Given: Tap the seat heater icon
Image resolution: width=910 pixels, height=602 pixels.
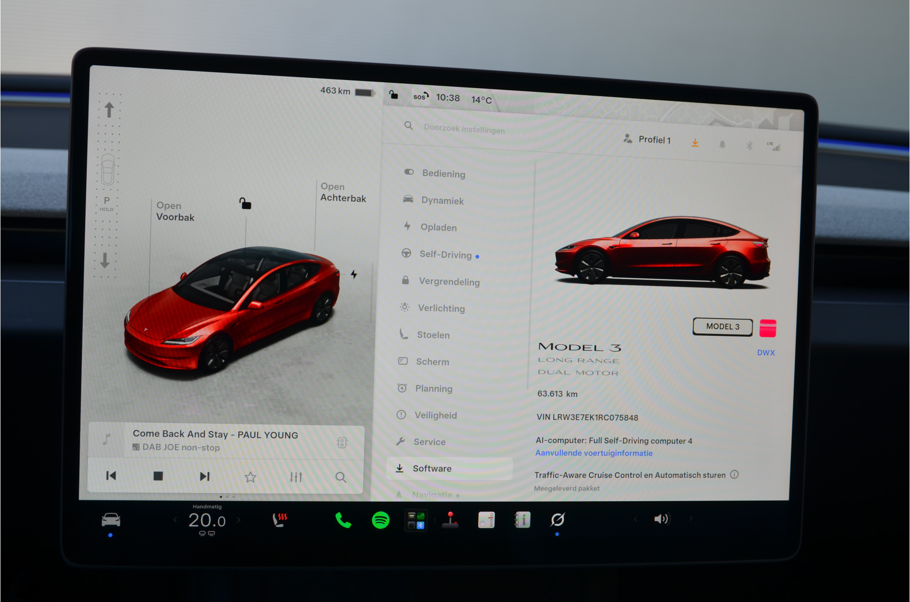Looking at the screenshot, I should pos(280,520).
